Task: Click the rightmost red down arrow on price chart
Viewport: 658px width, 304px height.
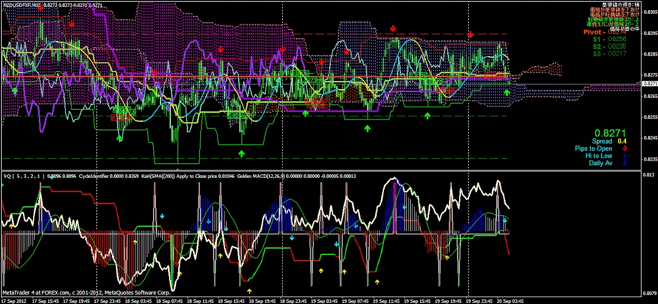Action: point(470,35)
